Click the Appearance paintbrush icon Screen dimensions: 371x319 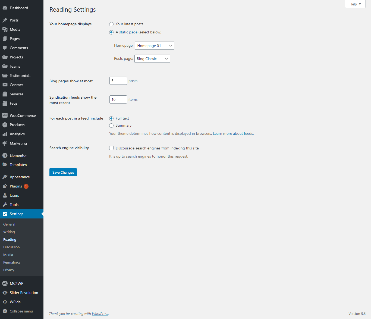point(5,177)
